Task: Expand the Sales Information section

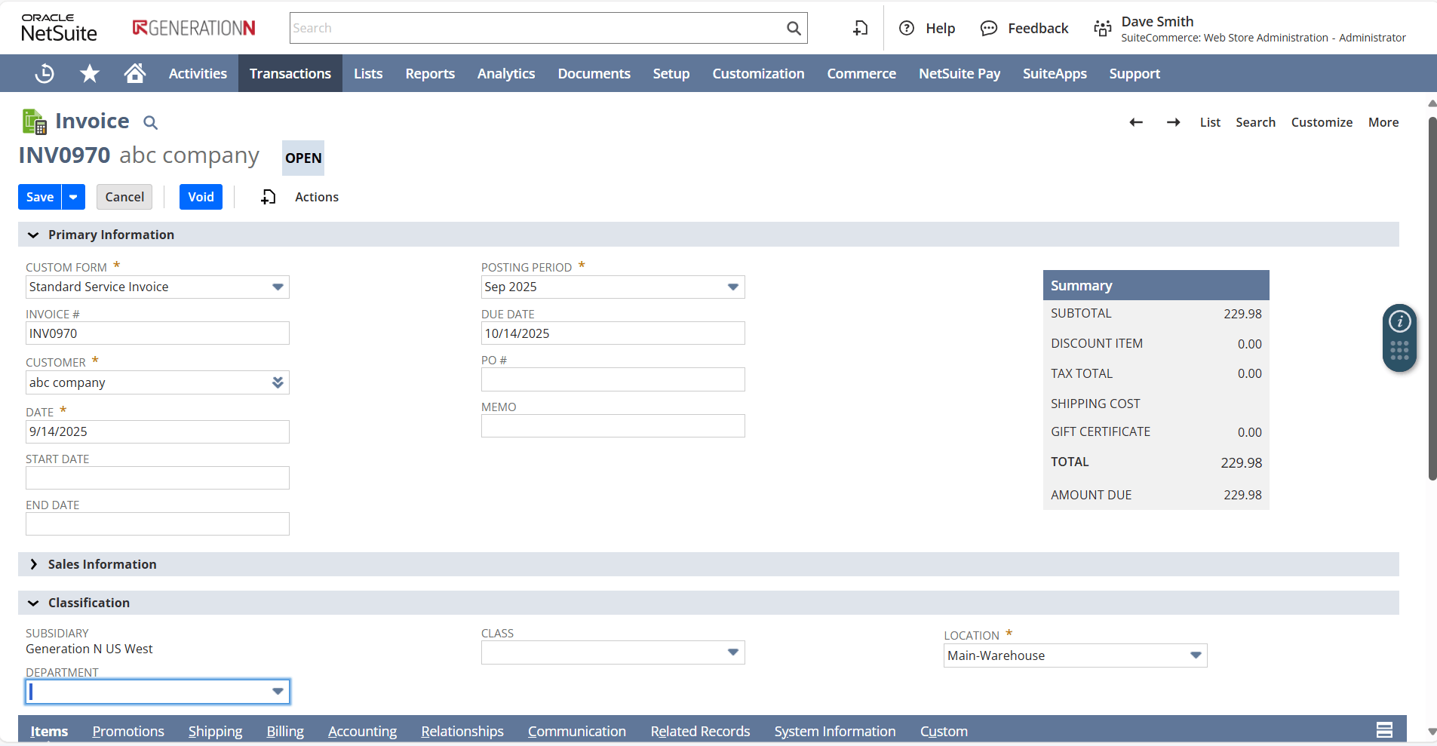Action: 34,563
